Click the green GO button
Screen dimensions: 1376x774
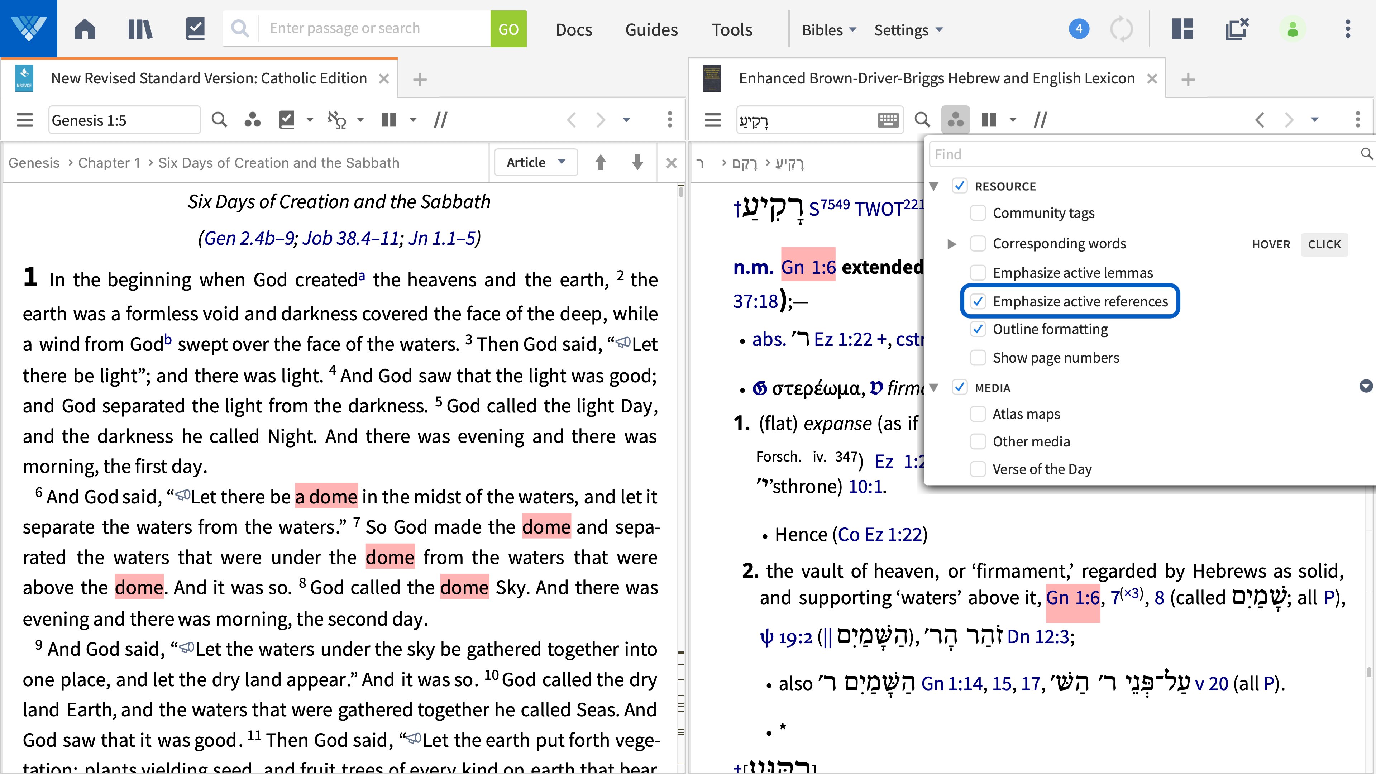(508, 29)
